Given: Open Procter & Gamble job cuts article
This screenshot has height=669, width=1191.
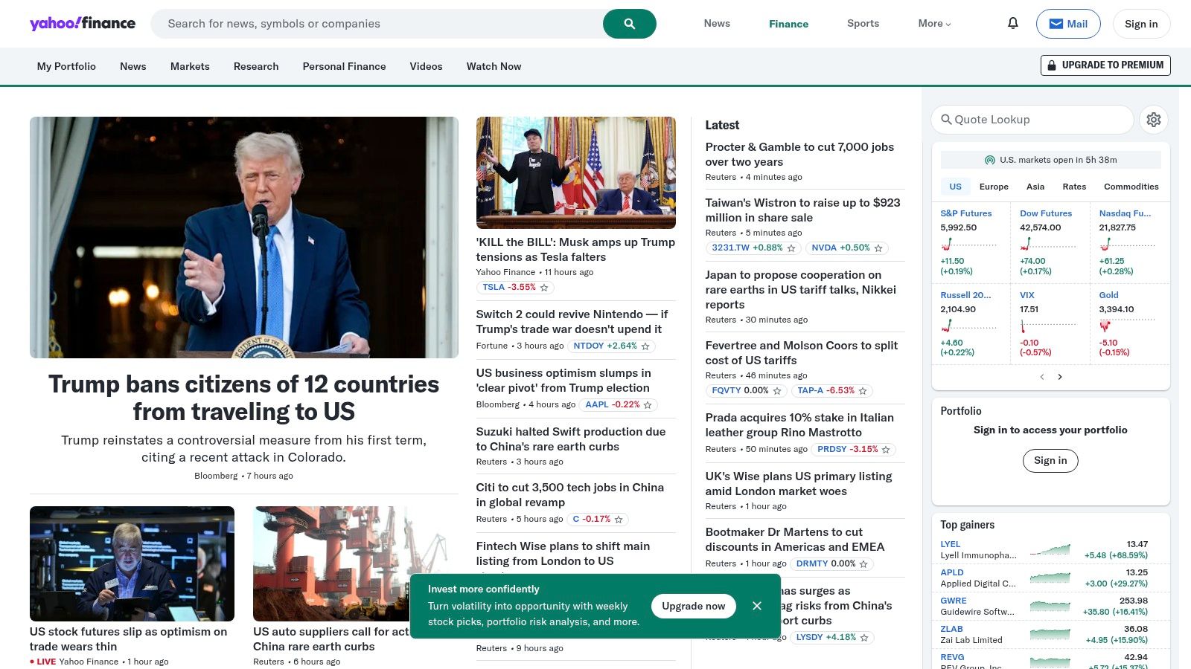Looking at the screenshot, I should pos(799,155).
